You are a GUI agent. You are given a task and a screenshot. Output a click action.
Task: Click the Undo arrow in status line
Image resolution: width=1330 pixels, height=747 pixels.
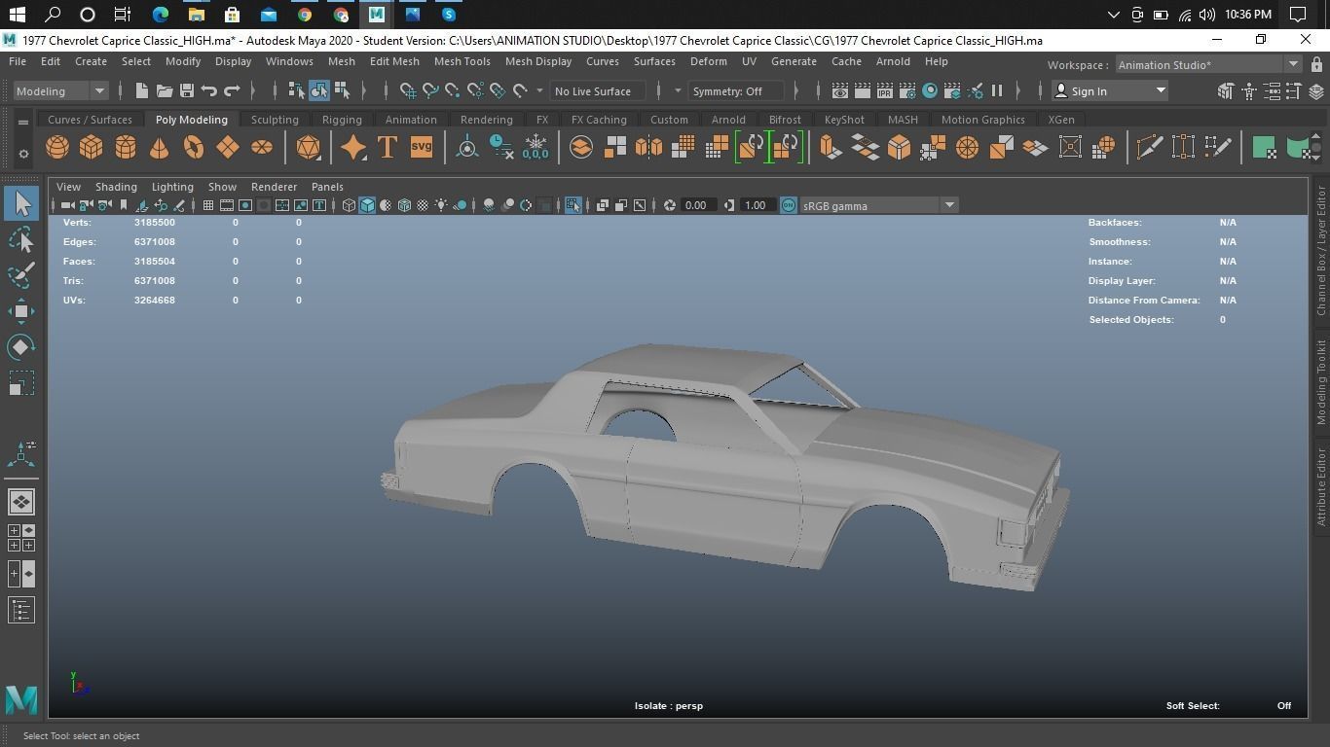click(x=209, y=90)
